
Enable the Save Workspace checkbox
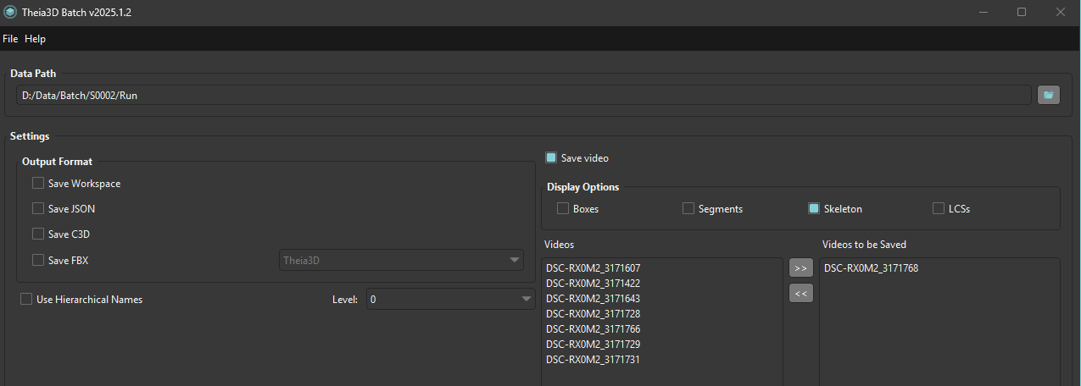(x=38, y=183)
